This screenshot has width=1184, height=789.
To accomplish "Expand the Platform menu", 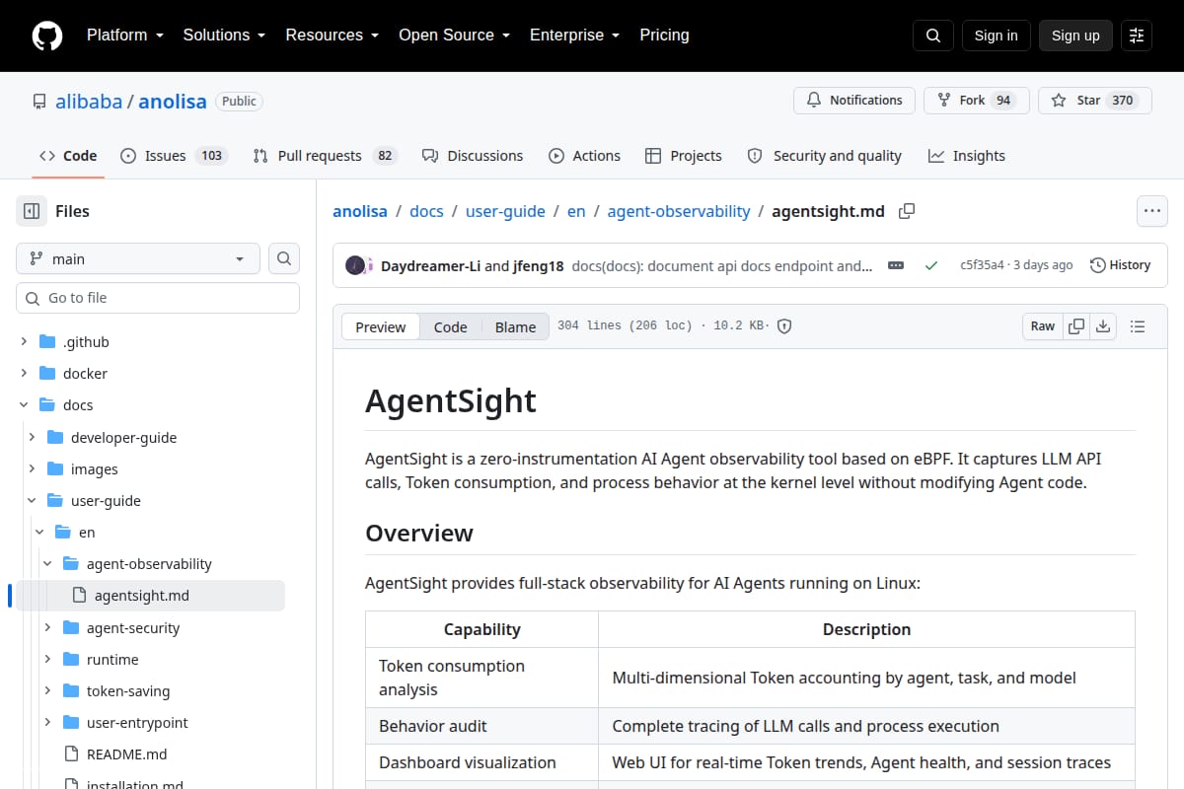I will [124, 35].
